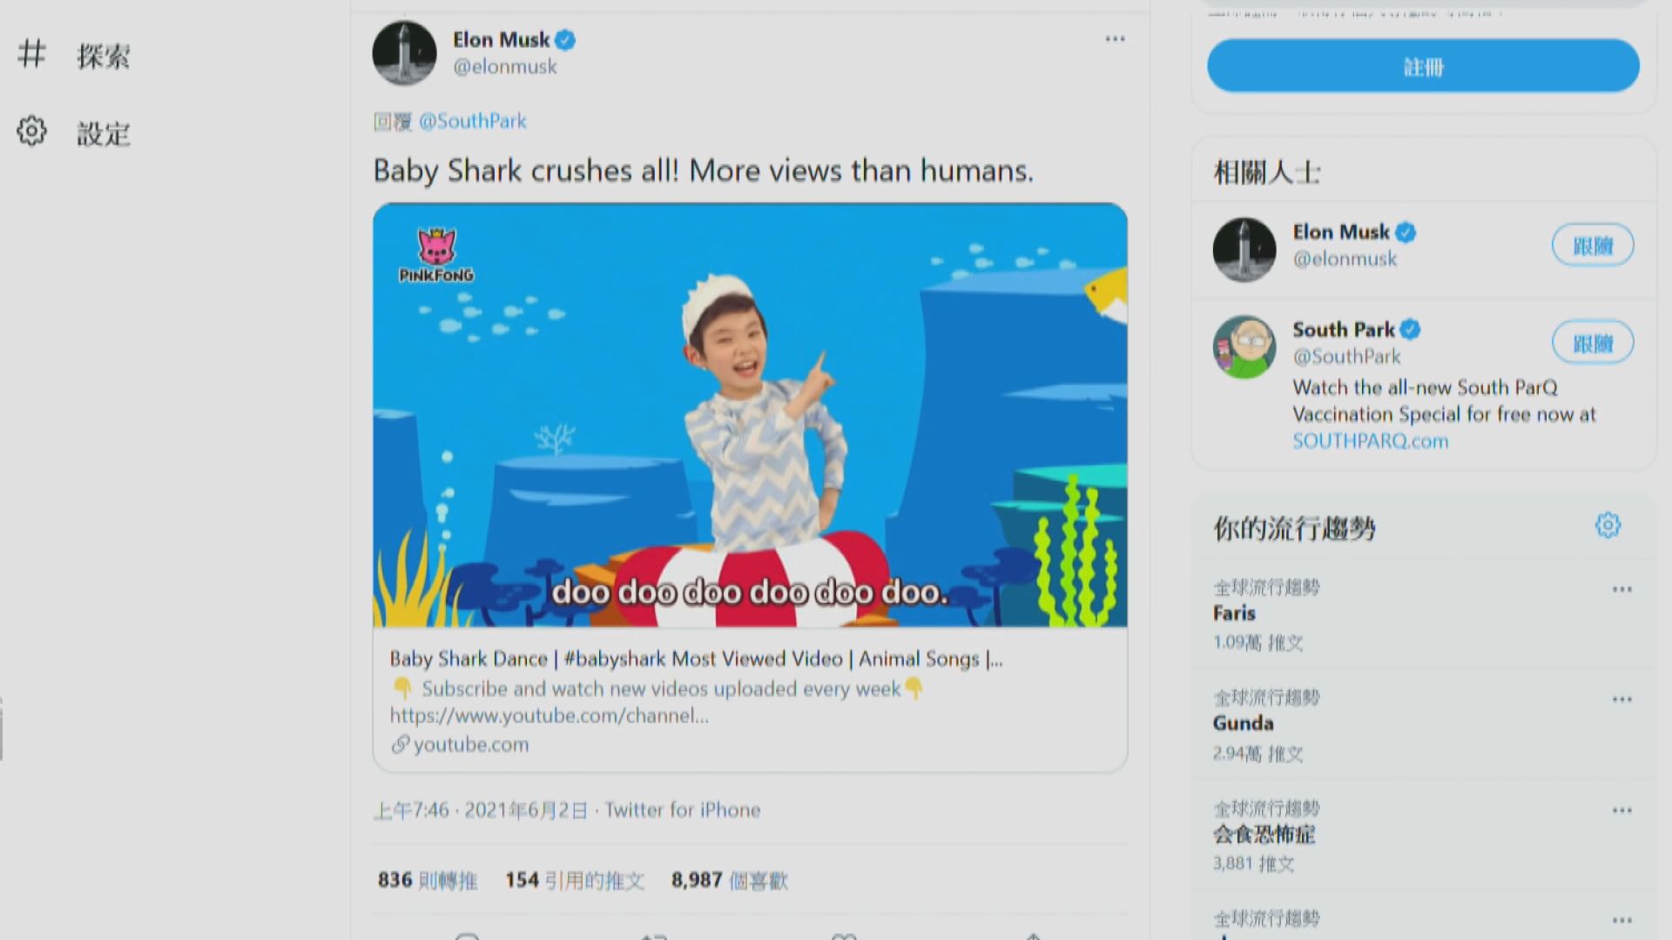This screenshot has height=940, width=1672.
Task: Open the @SouthPark reply mention link
Action: (473, 121)
